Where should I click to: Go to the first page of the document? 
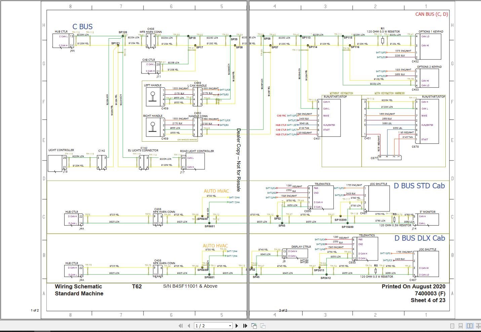(181, 326)
